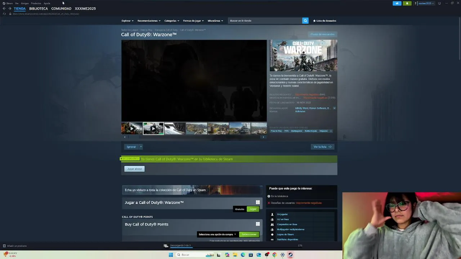Screen dimensions: 461x259
Task: Click the Battle Royale tag
Action: [311, 131]
